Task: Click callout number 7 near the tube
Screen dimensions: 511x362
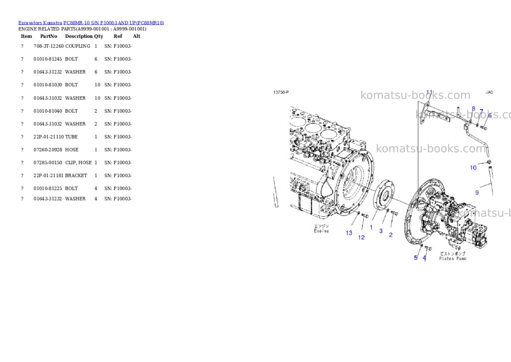Action: [x=482, y=111]
